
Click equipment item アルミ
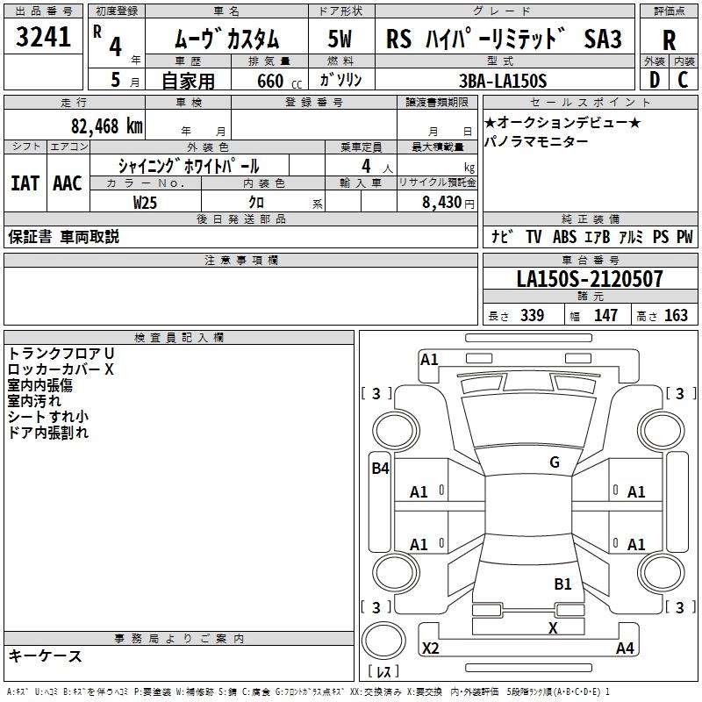tap(631, 236)
